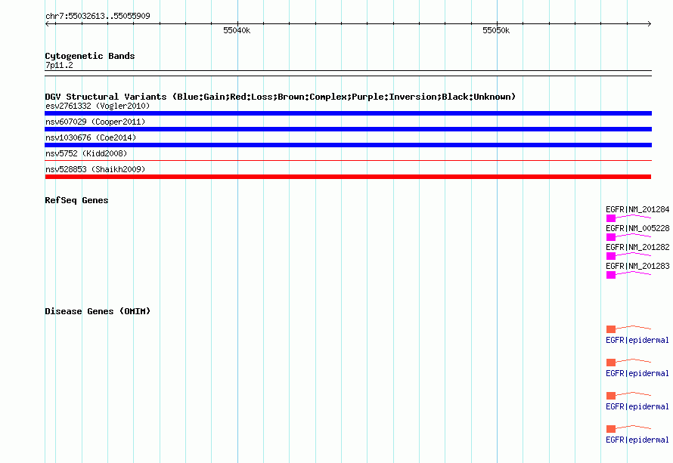Select the nsv1030676 (Coe2014) label

coord(91,137)
